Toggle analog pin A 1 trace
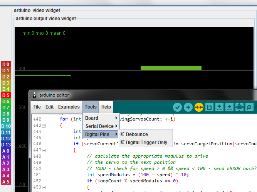Screen dimensions: 257x192 (6, 157)
